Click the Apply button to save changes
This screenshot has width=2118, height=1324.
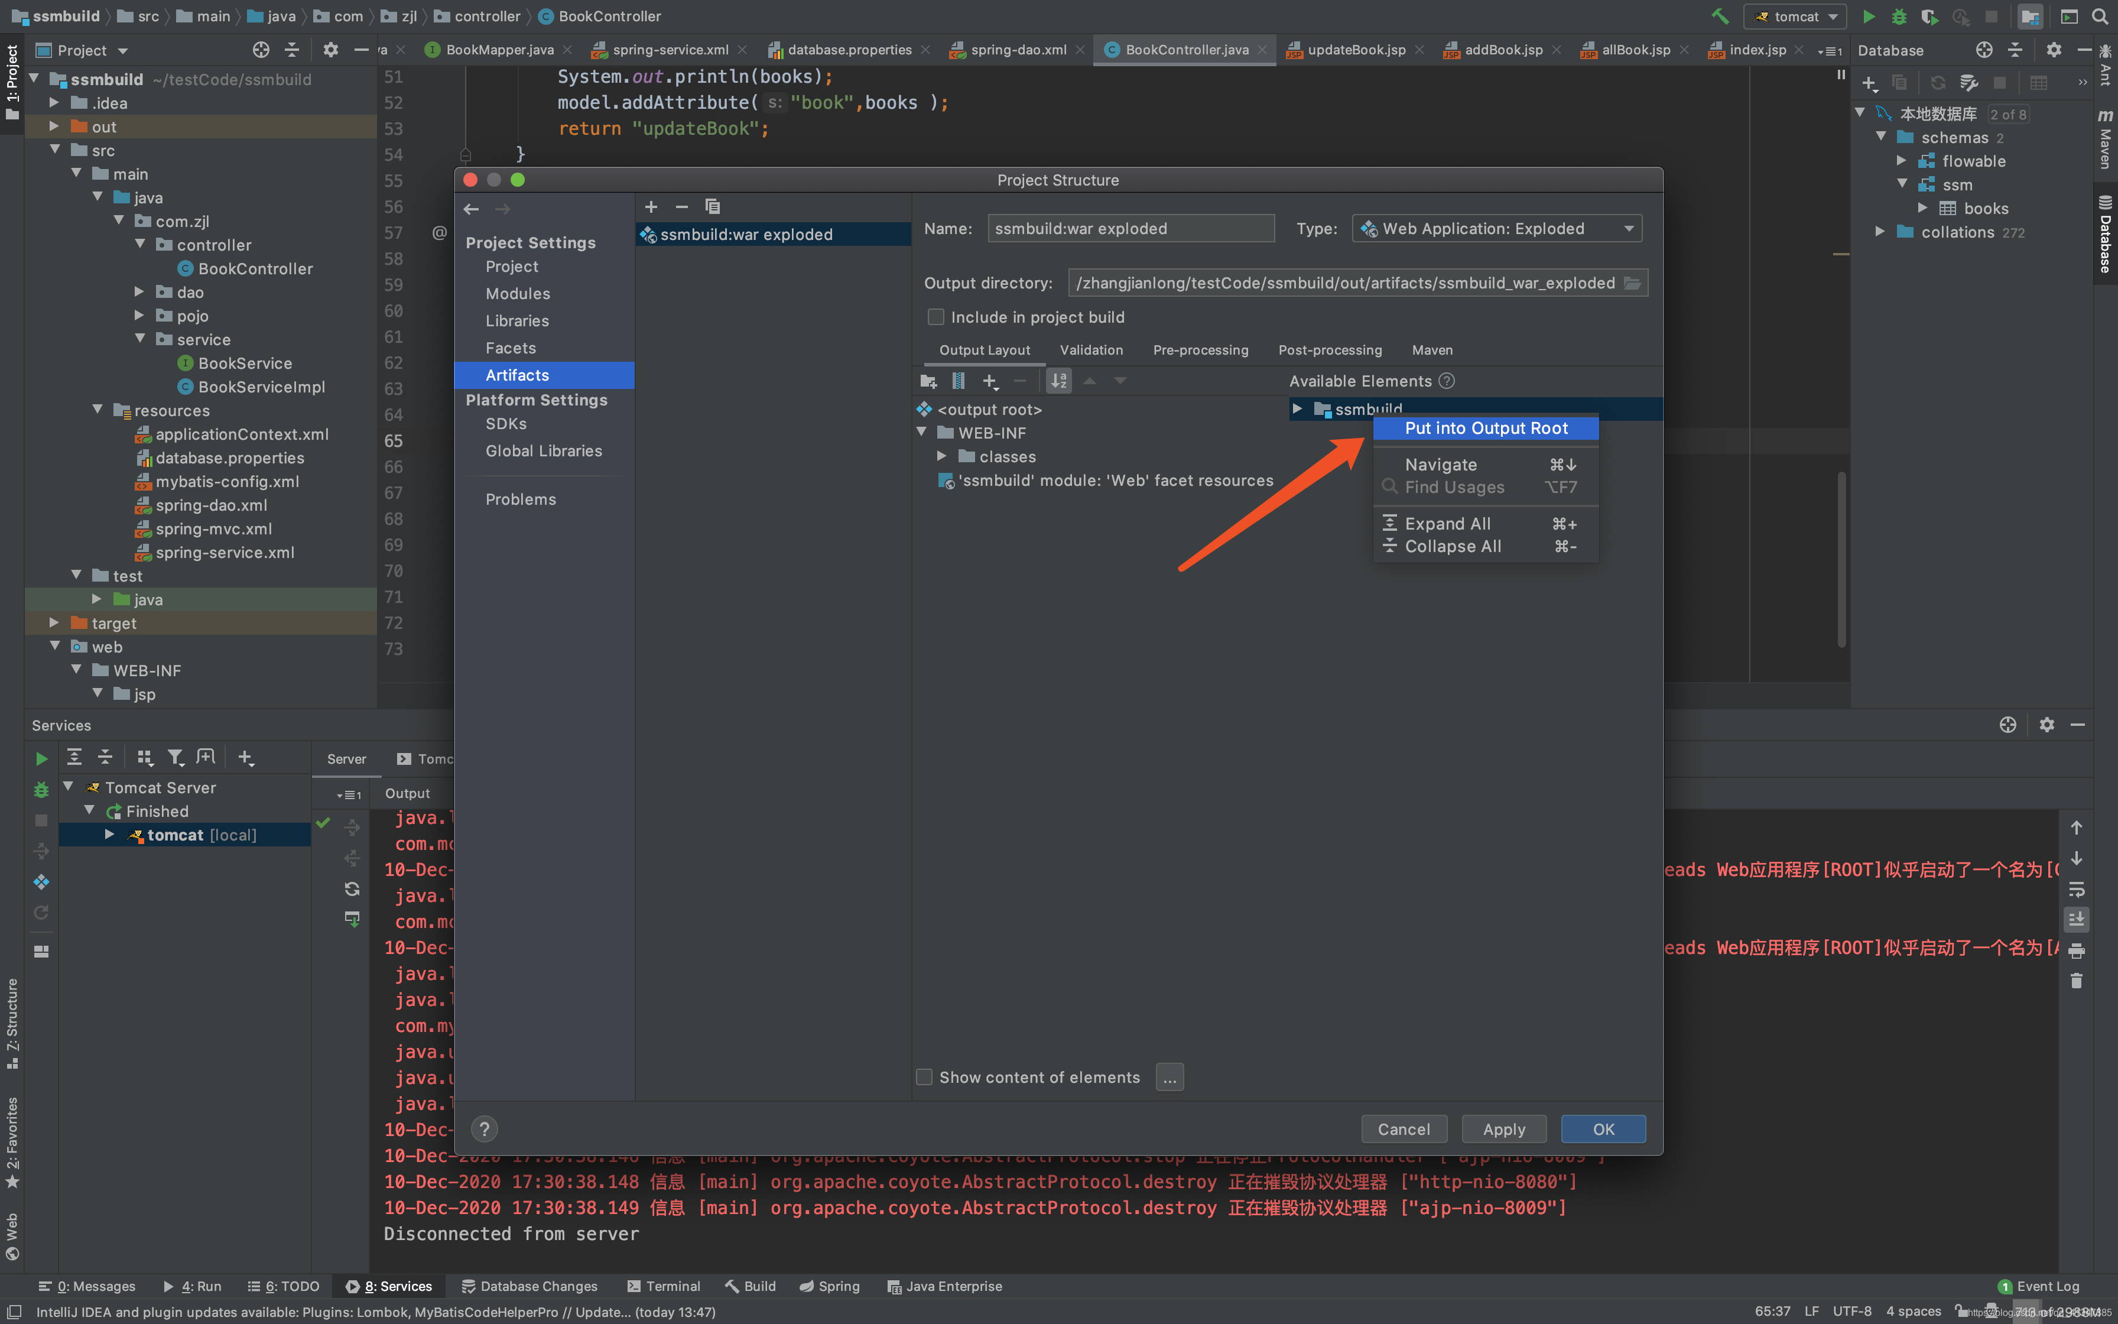1503,1129
